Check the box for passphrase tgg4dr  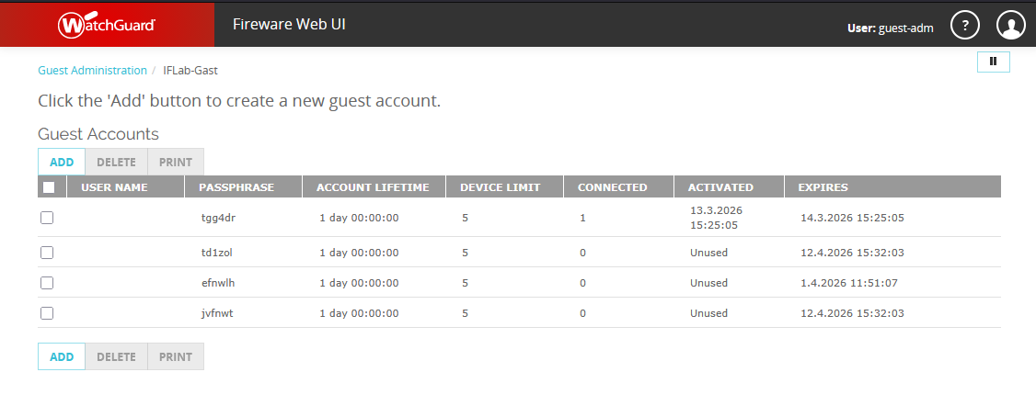coord(47,218)
